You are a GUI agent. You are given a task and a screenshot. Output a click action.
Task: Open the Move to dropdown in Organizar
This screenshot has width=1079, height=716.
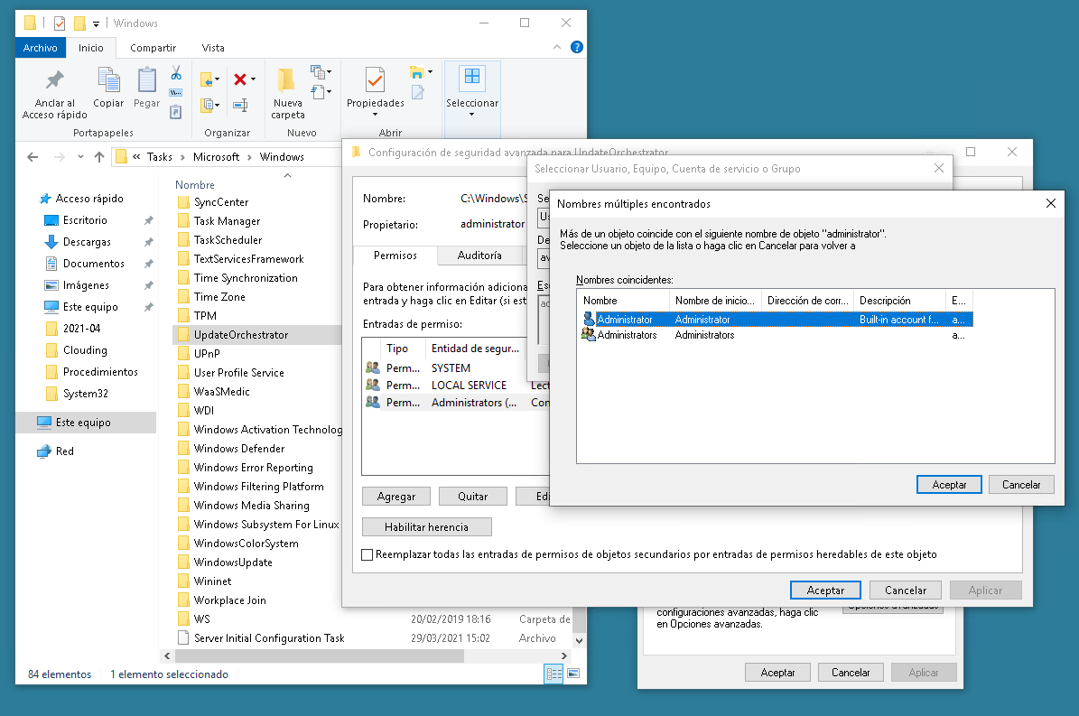(x=209, y=79)
